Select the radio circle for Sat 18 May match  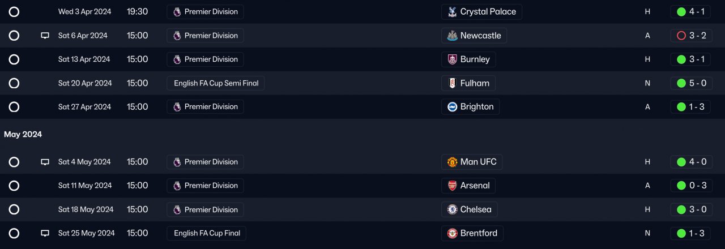click(x=14, y=209)
